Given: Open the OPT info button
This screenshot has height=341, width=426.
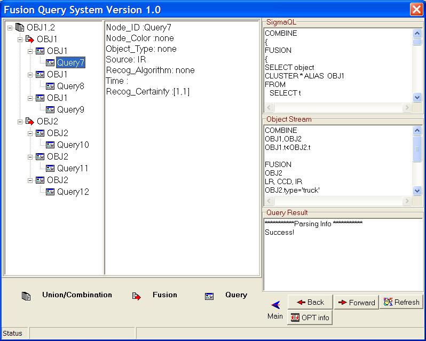Looking at the screenshot, I should point(310,318).
